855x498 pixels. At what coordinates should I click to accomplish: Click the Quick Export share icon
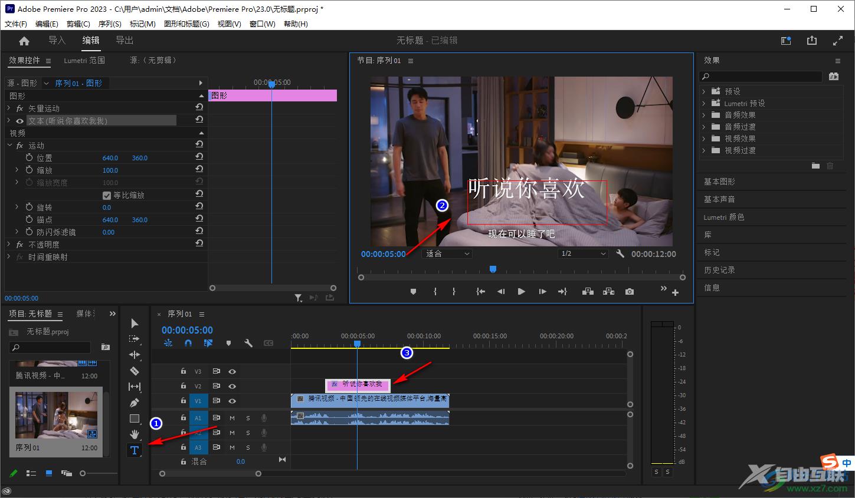pyautogui.click(x=812, y=41)
